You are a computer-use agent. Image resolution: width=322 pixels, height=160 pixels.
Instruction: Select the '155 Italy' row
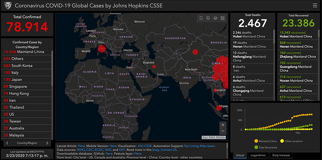tap(27, 73)
